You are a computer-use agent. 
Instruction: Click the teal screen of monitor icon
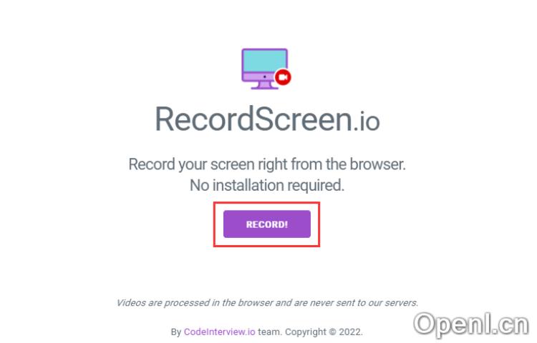tap(264, 61)
